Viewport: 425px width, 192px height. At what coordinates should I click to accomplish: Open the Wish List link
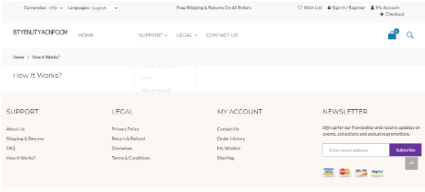pos(313,8)
